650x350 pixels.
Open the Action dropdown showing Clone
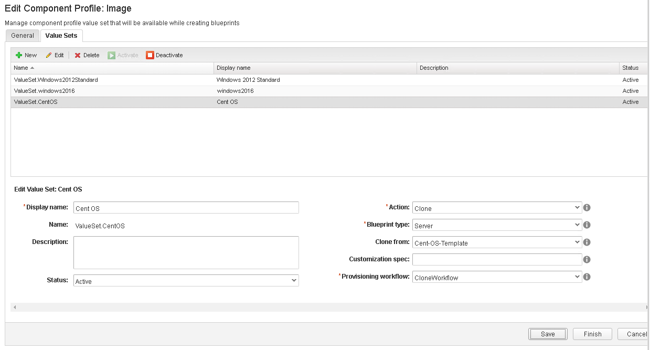tap(497, 208)
